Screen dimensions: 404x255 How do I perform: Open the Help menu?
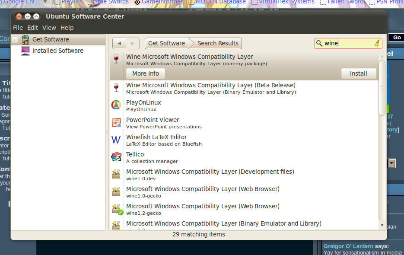pos(67,28)
